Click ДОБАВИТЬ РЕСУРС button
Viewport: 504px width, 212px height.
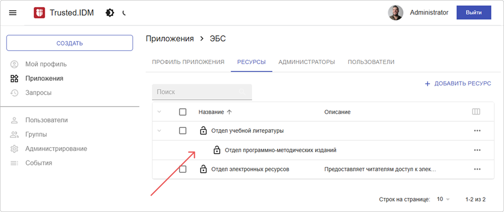point(458,84)
